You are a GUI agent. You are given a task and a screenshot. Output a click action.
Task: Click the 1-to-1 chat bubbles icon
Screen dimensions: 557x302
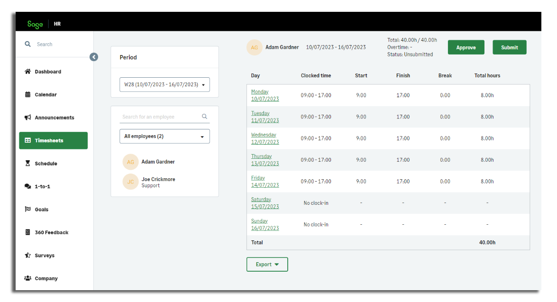pyautogui.click(x=27, y=186)
